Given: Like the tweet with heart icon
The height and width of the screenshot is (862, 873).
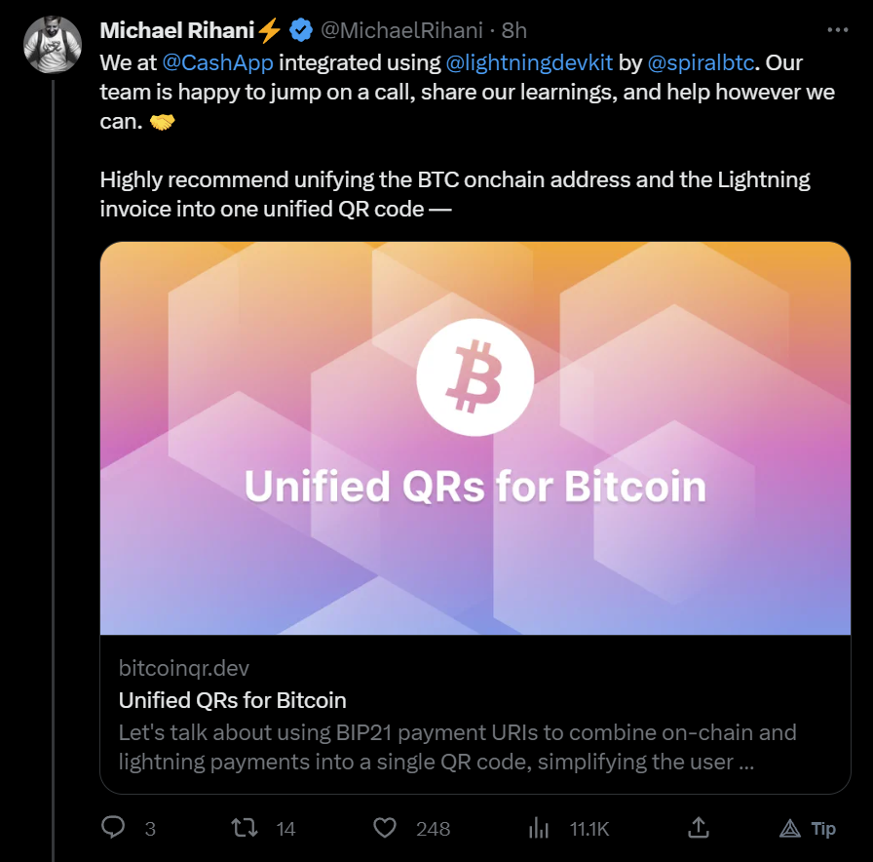Looking at the screenshot, I should (386, 828).
